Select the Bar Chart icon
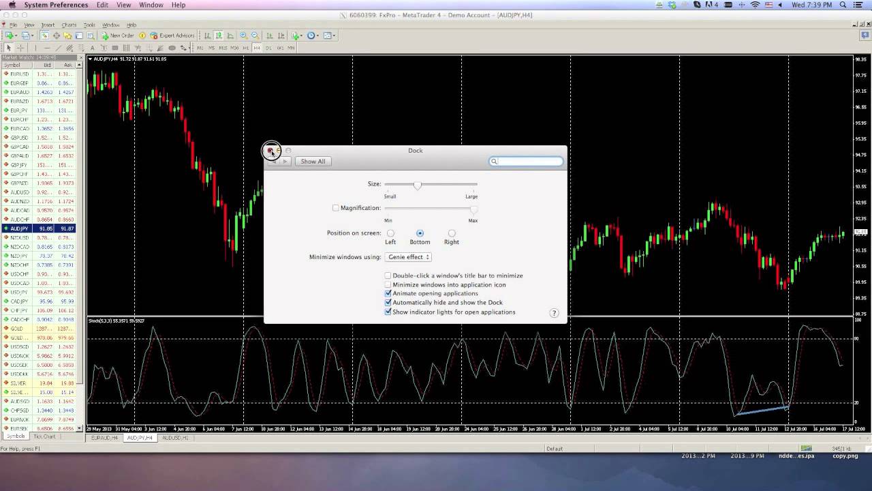The image size is (872, 491). (x=207, y=35)
